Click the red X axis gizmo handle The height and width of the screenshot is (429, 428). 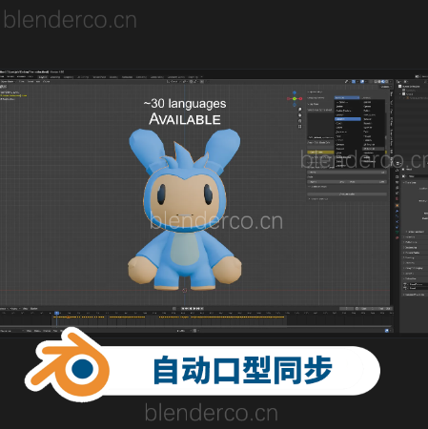pos(300,99)
